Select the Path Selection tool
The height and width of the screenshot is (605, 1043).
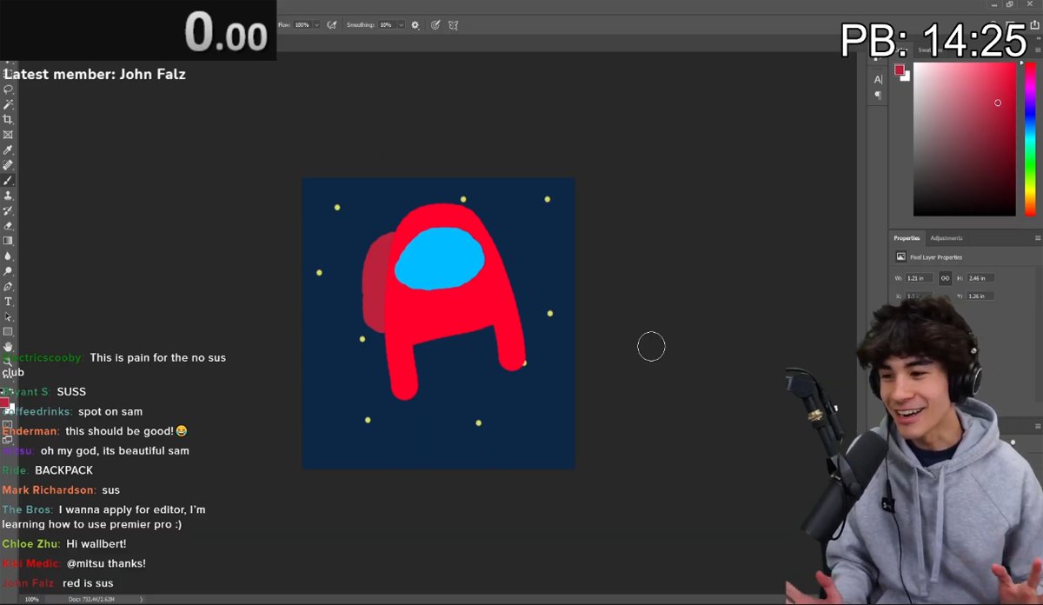(x=9, y=317)
